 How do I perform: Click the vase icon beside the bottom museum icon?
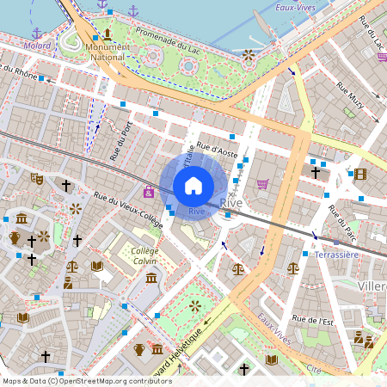tap(139, 350)
